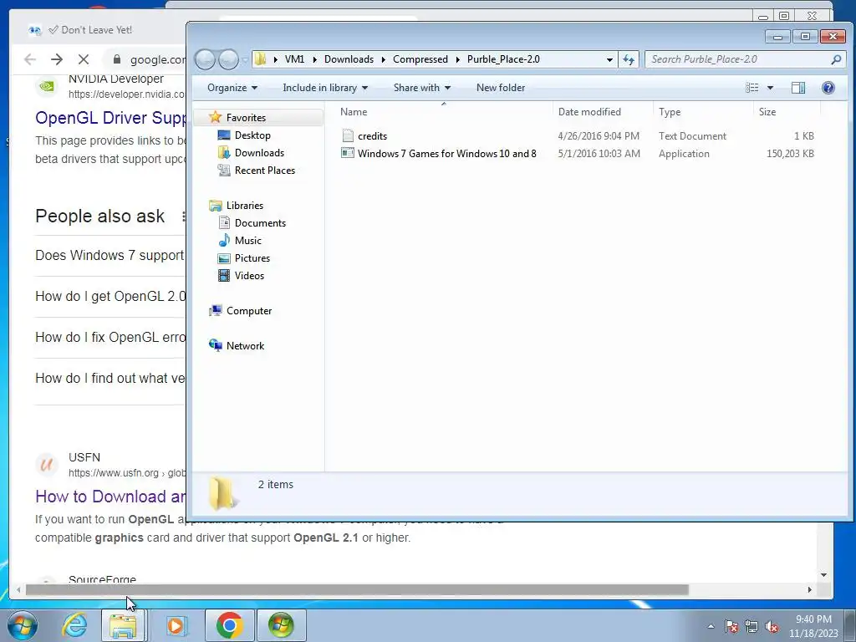Click Compressed in the address breadcrumb
The width and height of the screenshot is (856, 642).
(x=420, y=59)
